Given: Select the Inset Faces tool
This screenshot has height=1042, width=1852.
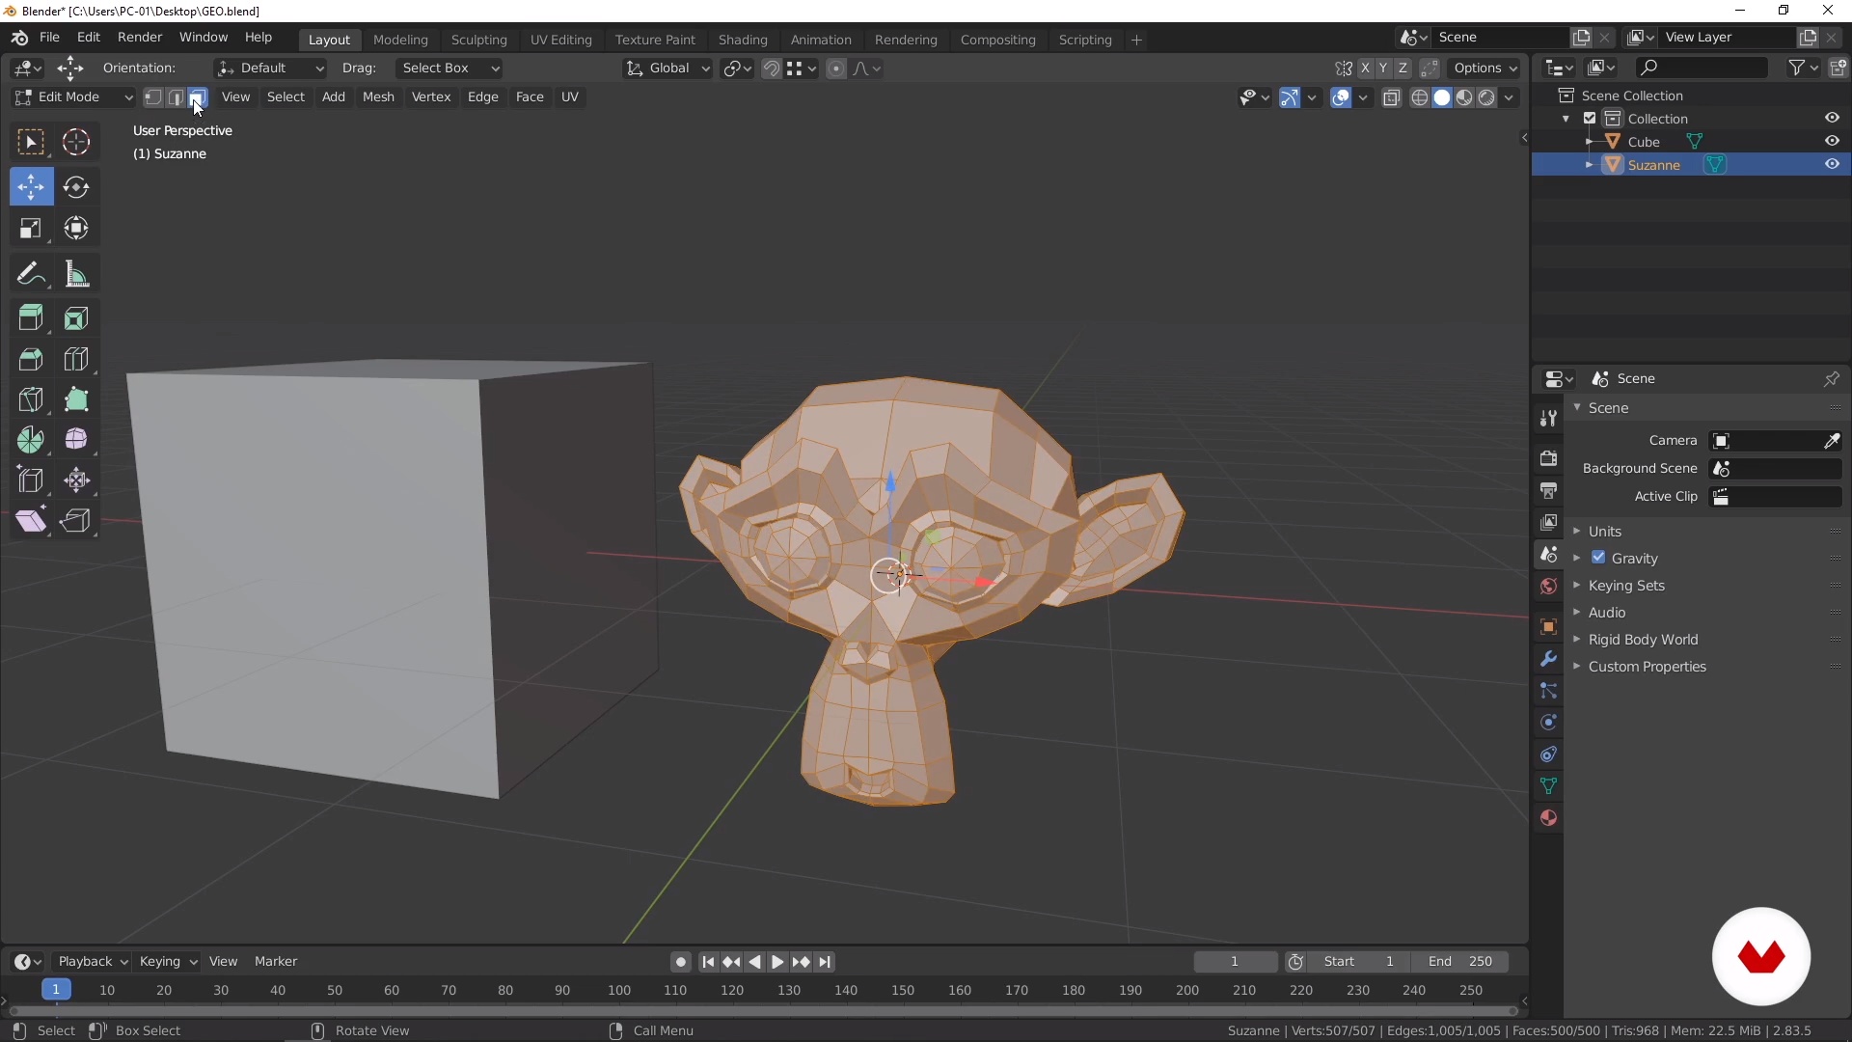Looking at the screenshot, I should [76, 318].
